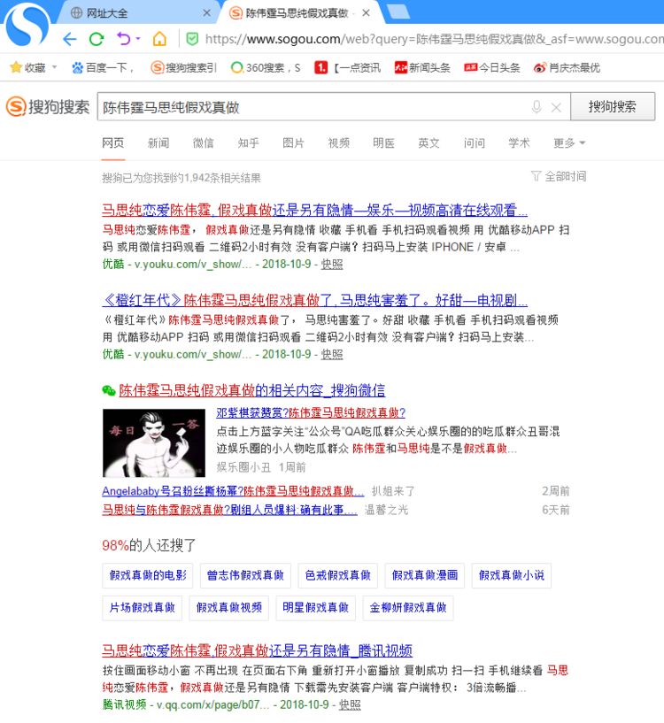The height and width of the screenshot is (723, 664).
Task: Click the Sogou browser logo icon
Action: (x=27, y=24)
